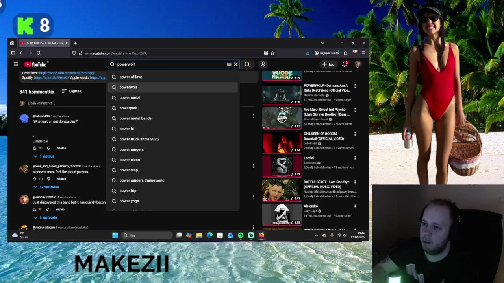The height and width of the screenshot is (283, 504).
Task: Click the magnifier search submit button
Action: click(247, 64)
